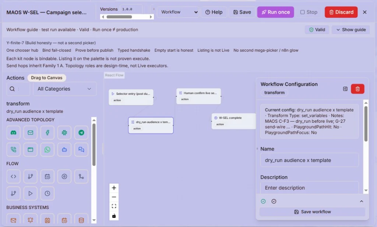Click the Versions scroll right arrow
The image size is (377, 227).
pos(151,17)
